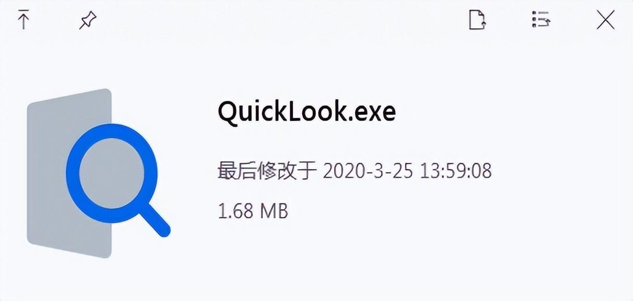Screen dimensions: 633x301
Task: Pin the preview window with pushpin icon
Action: click(87, 21)
